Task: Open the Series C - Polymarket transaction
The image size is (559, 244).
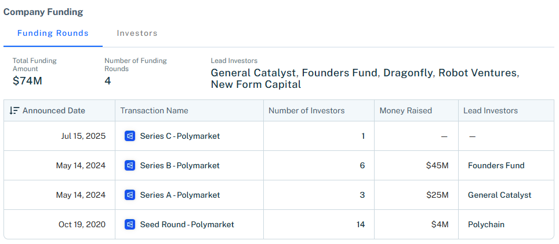Action: 180,136
